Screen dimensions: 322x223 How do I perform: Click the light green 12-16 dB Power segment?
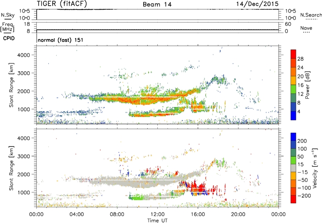click(x=293, y=89)
